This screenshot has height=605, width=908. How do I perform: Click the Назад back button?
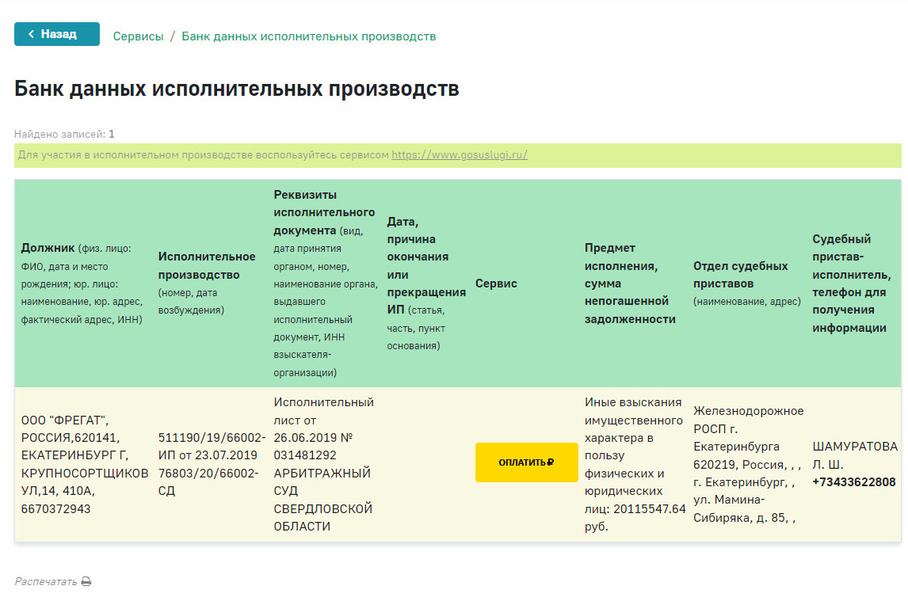tap(57, 34)
